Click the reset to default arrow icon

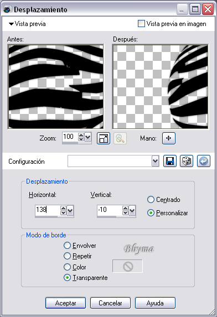pyautogui.click(x=204, y=161)
